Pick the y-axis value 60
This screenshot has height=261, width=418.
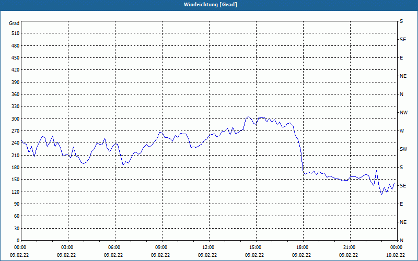coord(17,216)
